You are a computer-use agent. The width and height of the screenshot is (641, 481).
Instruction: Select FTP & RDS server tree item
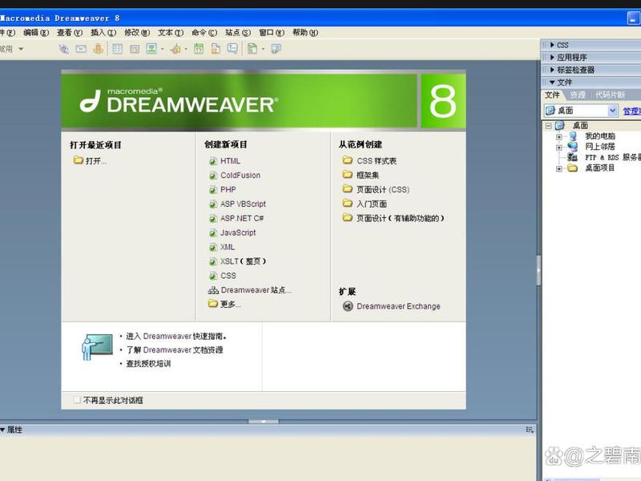(x=612, y=157)
